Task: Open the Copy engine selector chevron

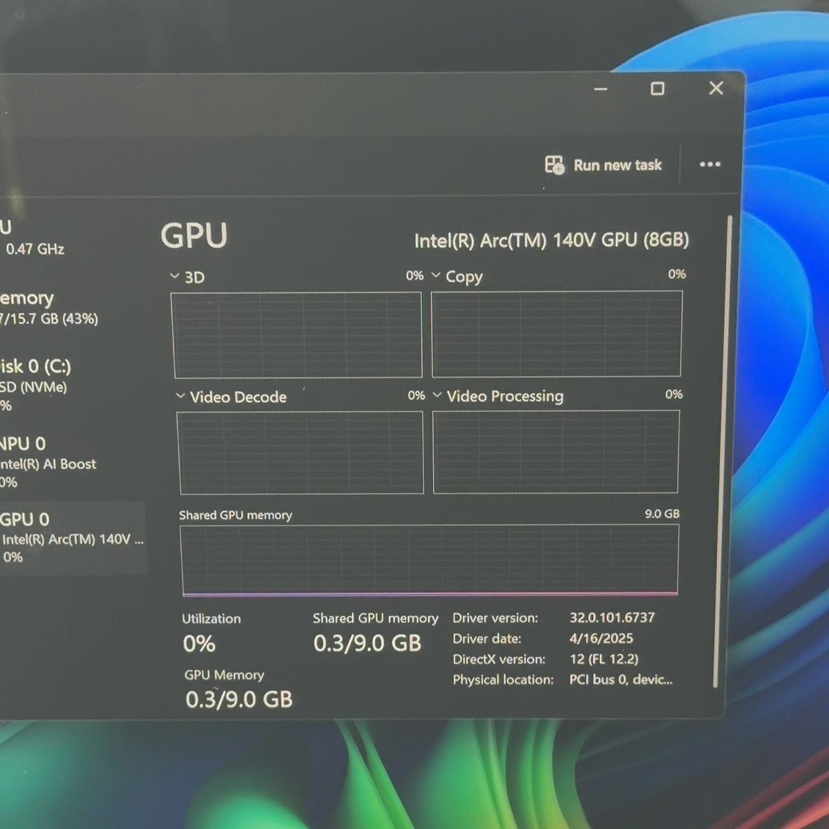Action: tap(436, 276)
